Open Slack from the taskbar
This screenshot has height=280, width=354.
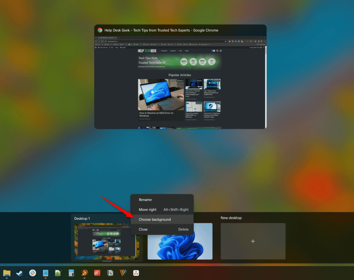(32, 273)
